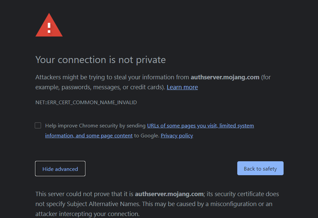Open the 'Learn more' link
The height and width of the screenshot is (218, 318).
click(x=182, y=87)
